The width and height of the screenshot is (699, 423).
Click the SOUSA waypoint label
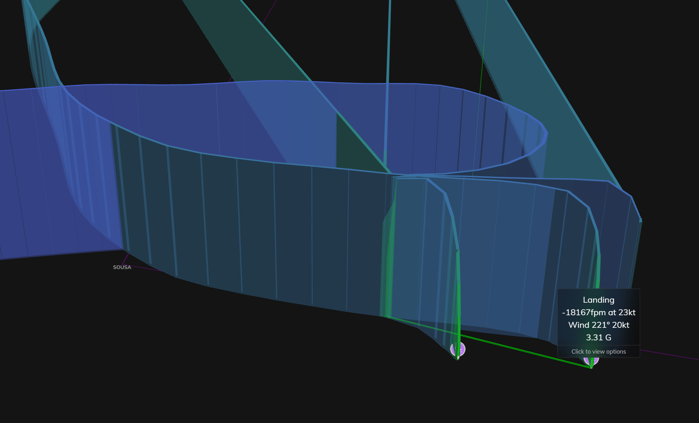click(122, 267)
